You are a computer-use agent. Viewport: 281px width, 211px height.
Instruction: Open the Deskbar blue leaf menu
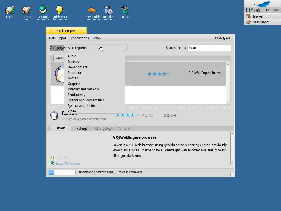[x=263, y=4]
